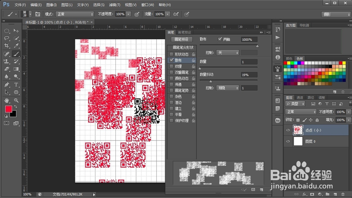Image resolution: width=352 pixels, height=198 pixels.
Task: Select the Gradient tool
Action: [x=16, y=69]
